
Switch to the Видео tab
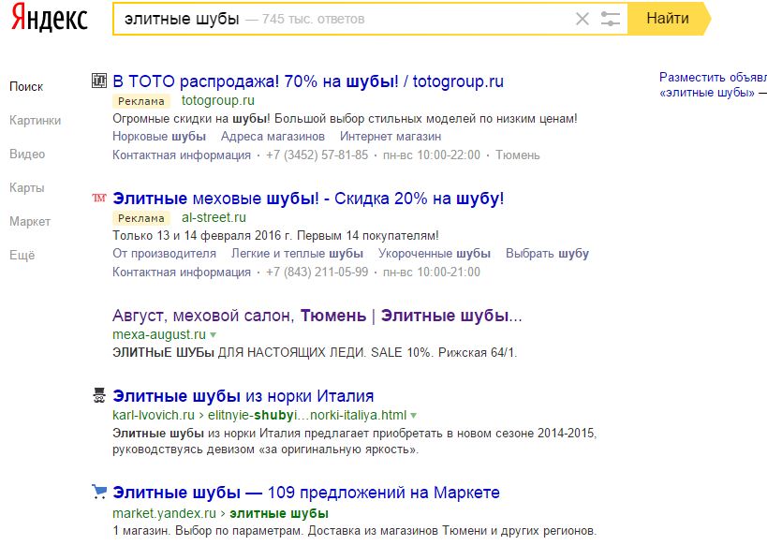[x=27, y=155]
